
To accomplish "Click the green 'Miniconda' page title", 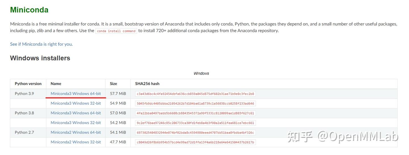I will click(x=29, y=10).
